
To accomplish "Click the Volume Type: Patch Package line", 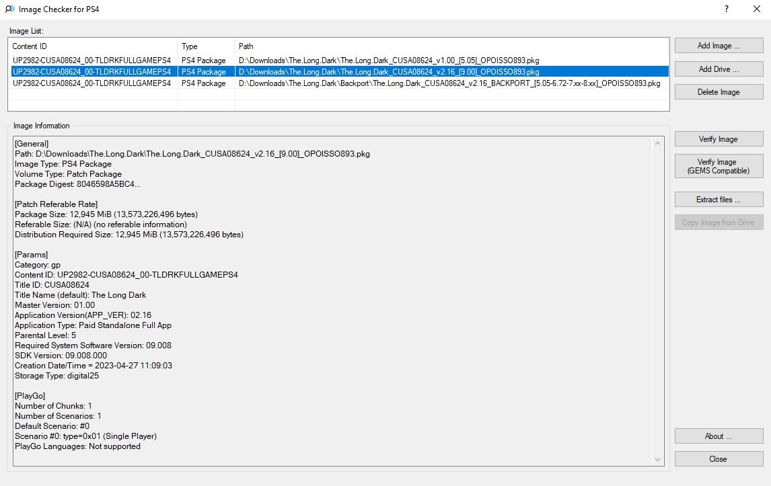I will (69, 174).
